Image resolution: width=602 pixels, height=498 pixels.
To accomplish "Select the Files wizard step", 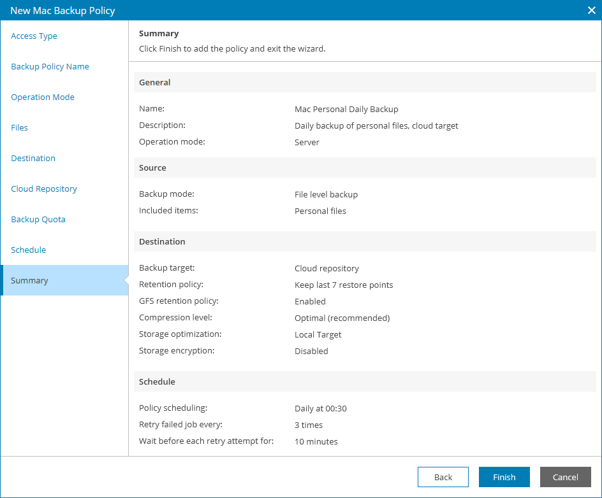I will click(20, 128).
